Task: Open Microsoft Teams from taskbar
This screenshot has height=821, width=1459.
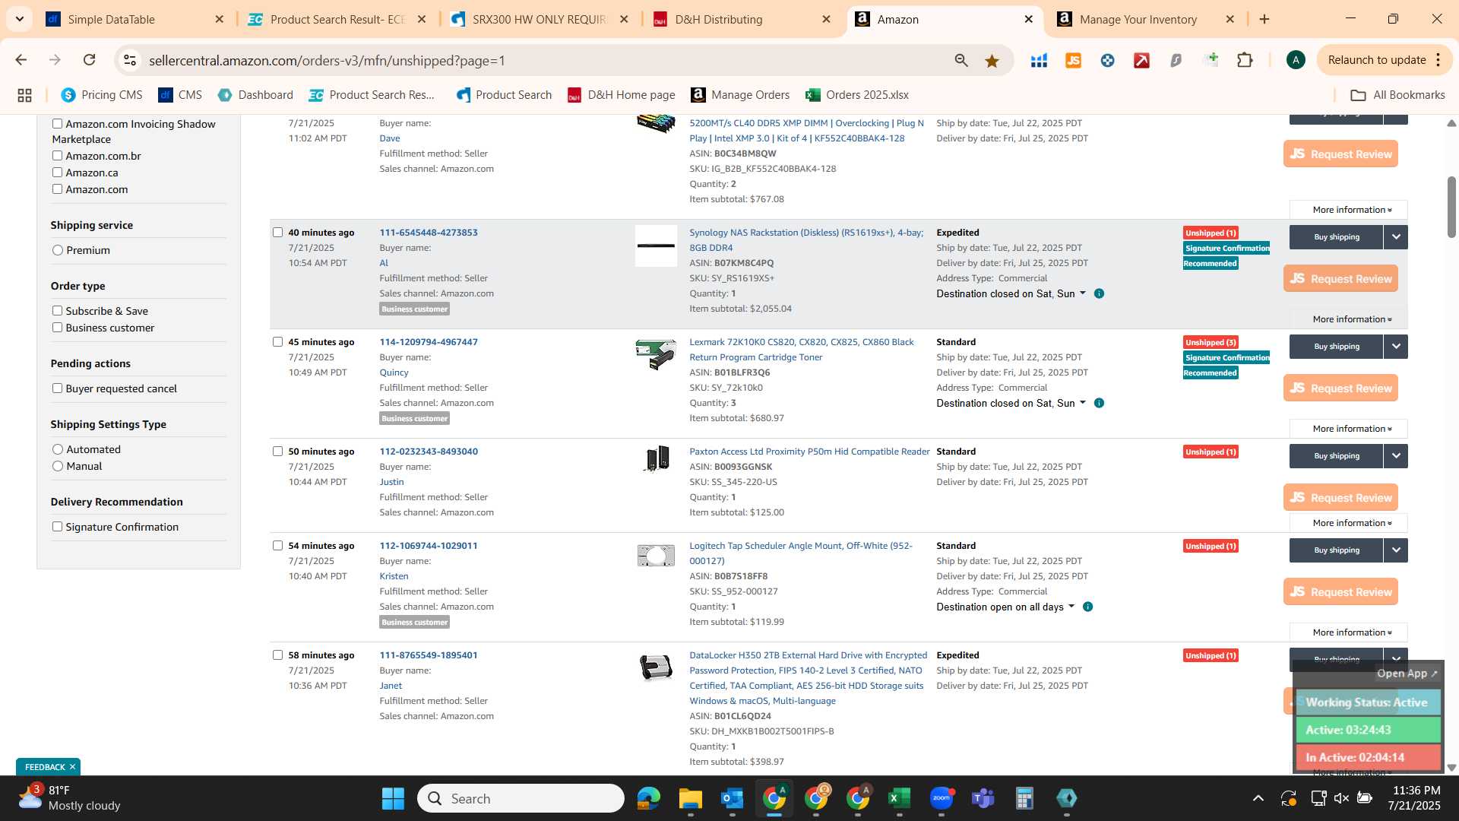Action: pos(983,798)
